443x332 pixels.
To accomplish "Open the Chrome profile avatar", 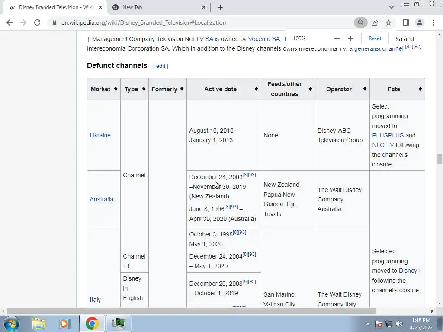I will pyautogui.click(x=420, y=22).
